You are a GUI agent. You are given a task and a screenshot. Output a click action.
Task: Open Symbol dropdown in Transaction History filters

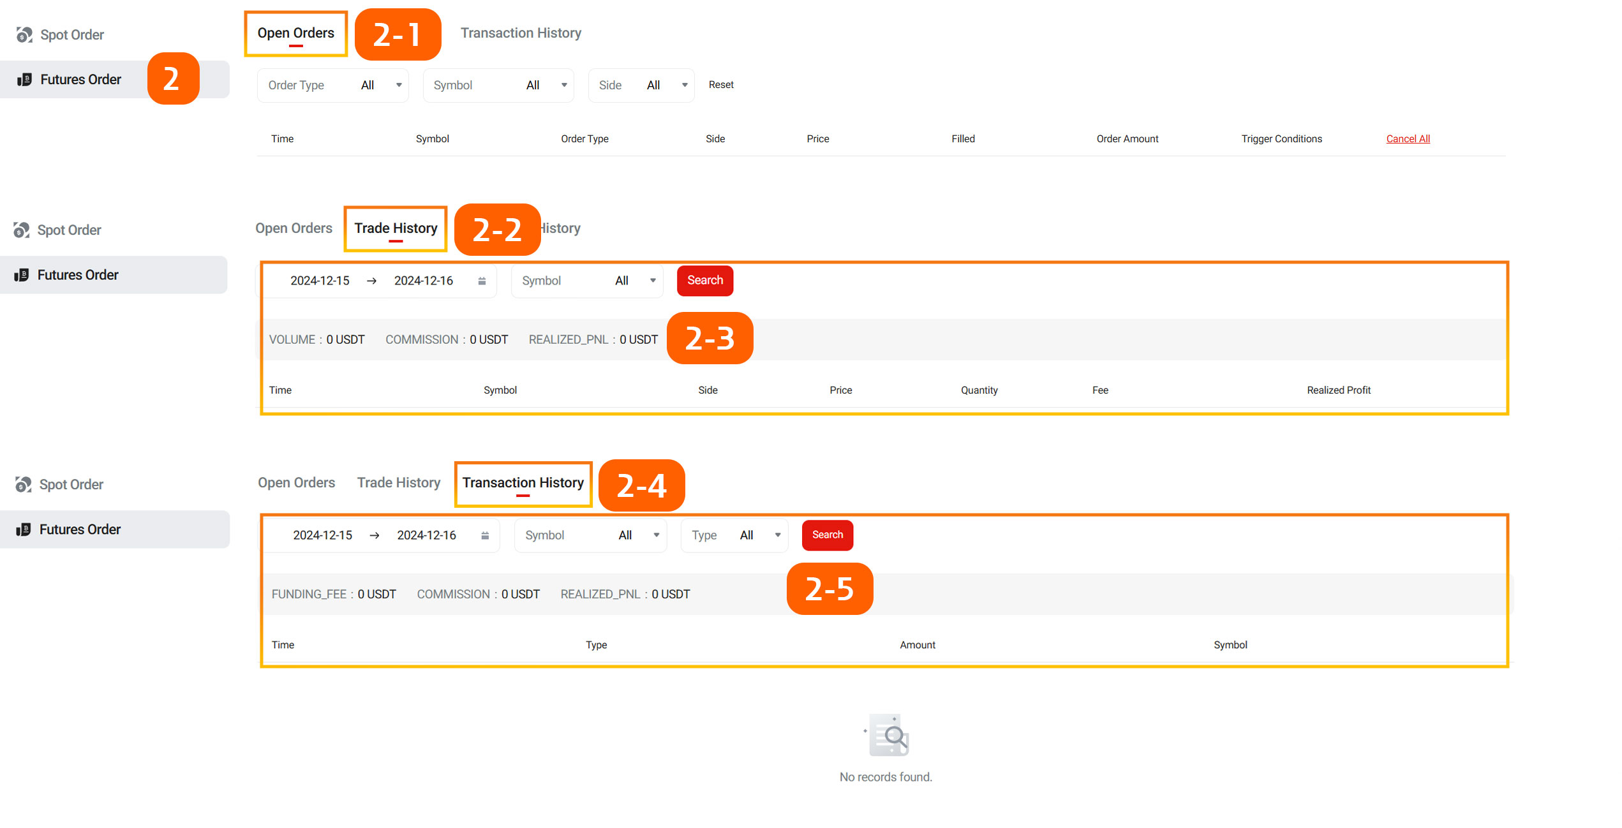pos(590,535)
